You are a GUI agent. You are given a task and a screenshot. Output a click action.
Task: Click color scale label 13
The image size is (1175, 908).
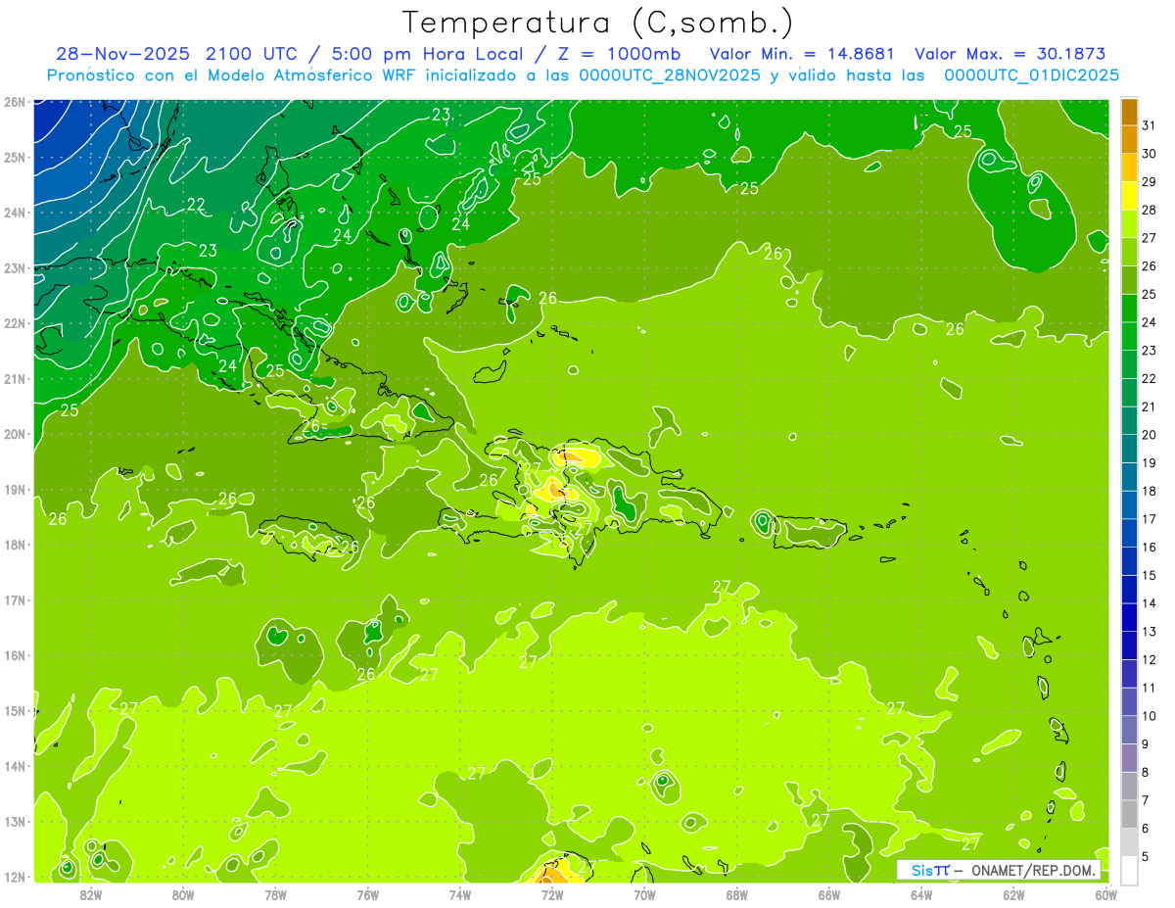(1149, 631)
